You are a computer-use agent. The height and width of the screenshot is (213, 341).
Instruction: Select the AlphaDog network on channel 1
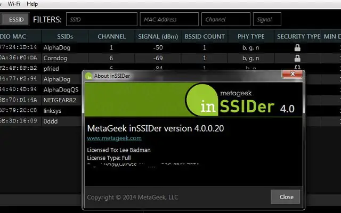tap(170, 47)
